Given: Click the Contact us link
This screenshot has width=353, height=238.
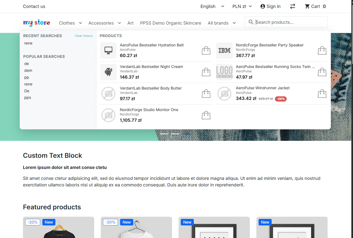Looking at the screenshot, I should (34, 6).
